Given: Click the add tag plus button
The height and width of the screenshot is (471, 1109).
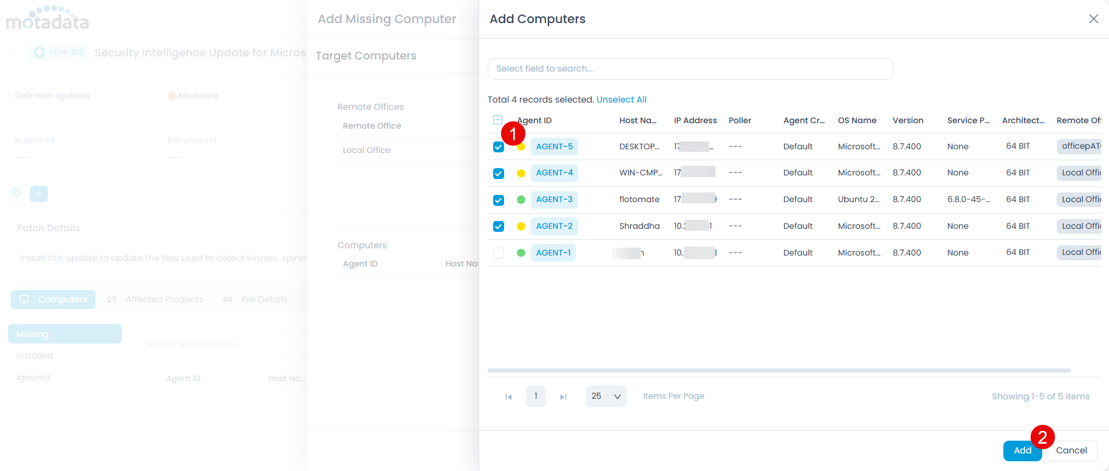Looking at the screenshot, I should 39,194.
